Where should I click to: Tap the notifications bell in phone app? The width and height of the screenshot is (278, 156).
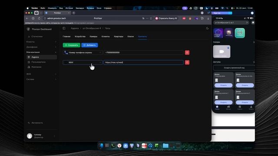tap(253, 23)
